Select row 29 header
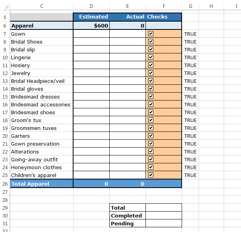Screen dimensions: 241x232 5,208
